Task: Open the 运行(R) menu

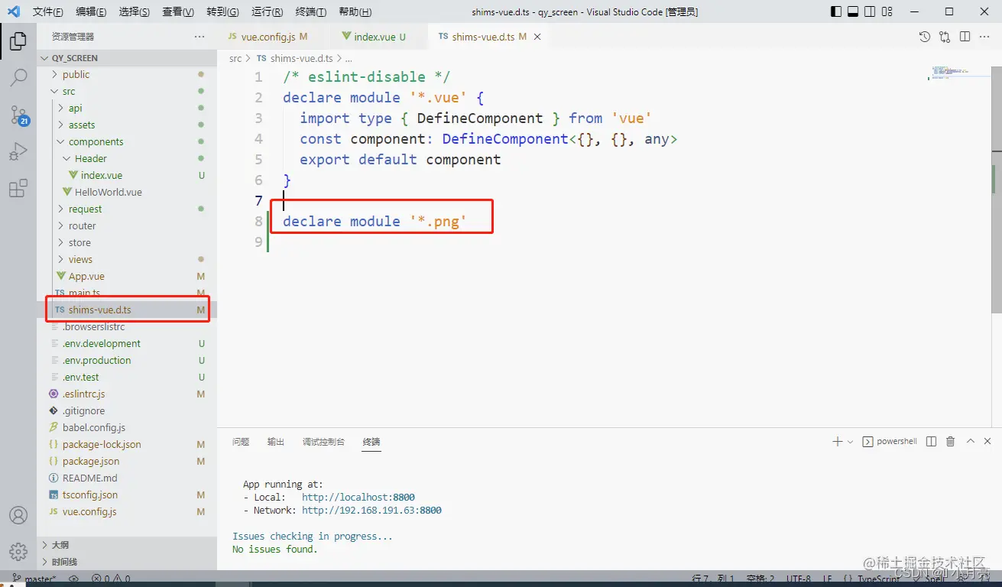Action: [267, 12]
